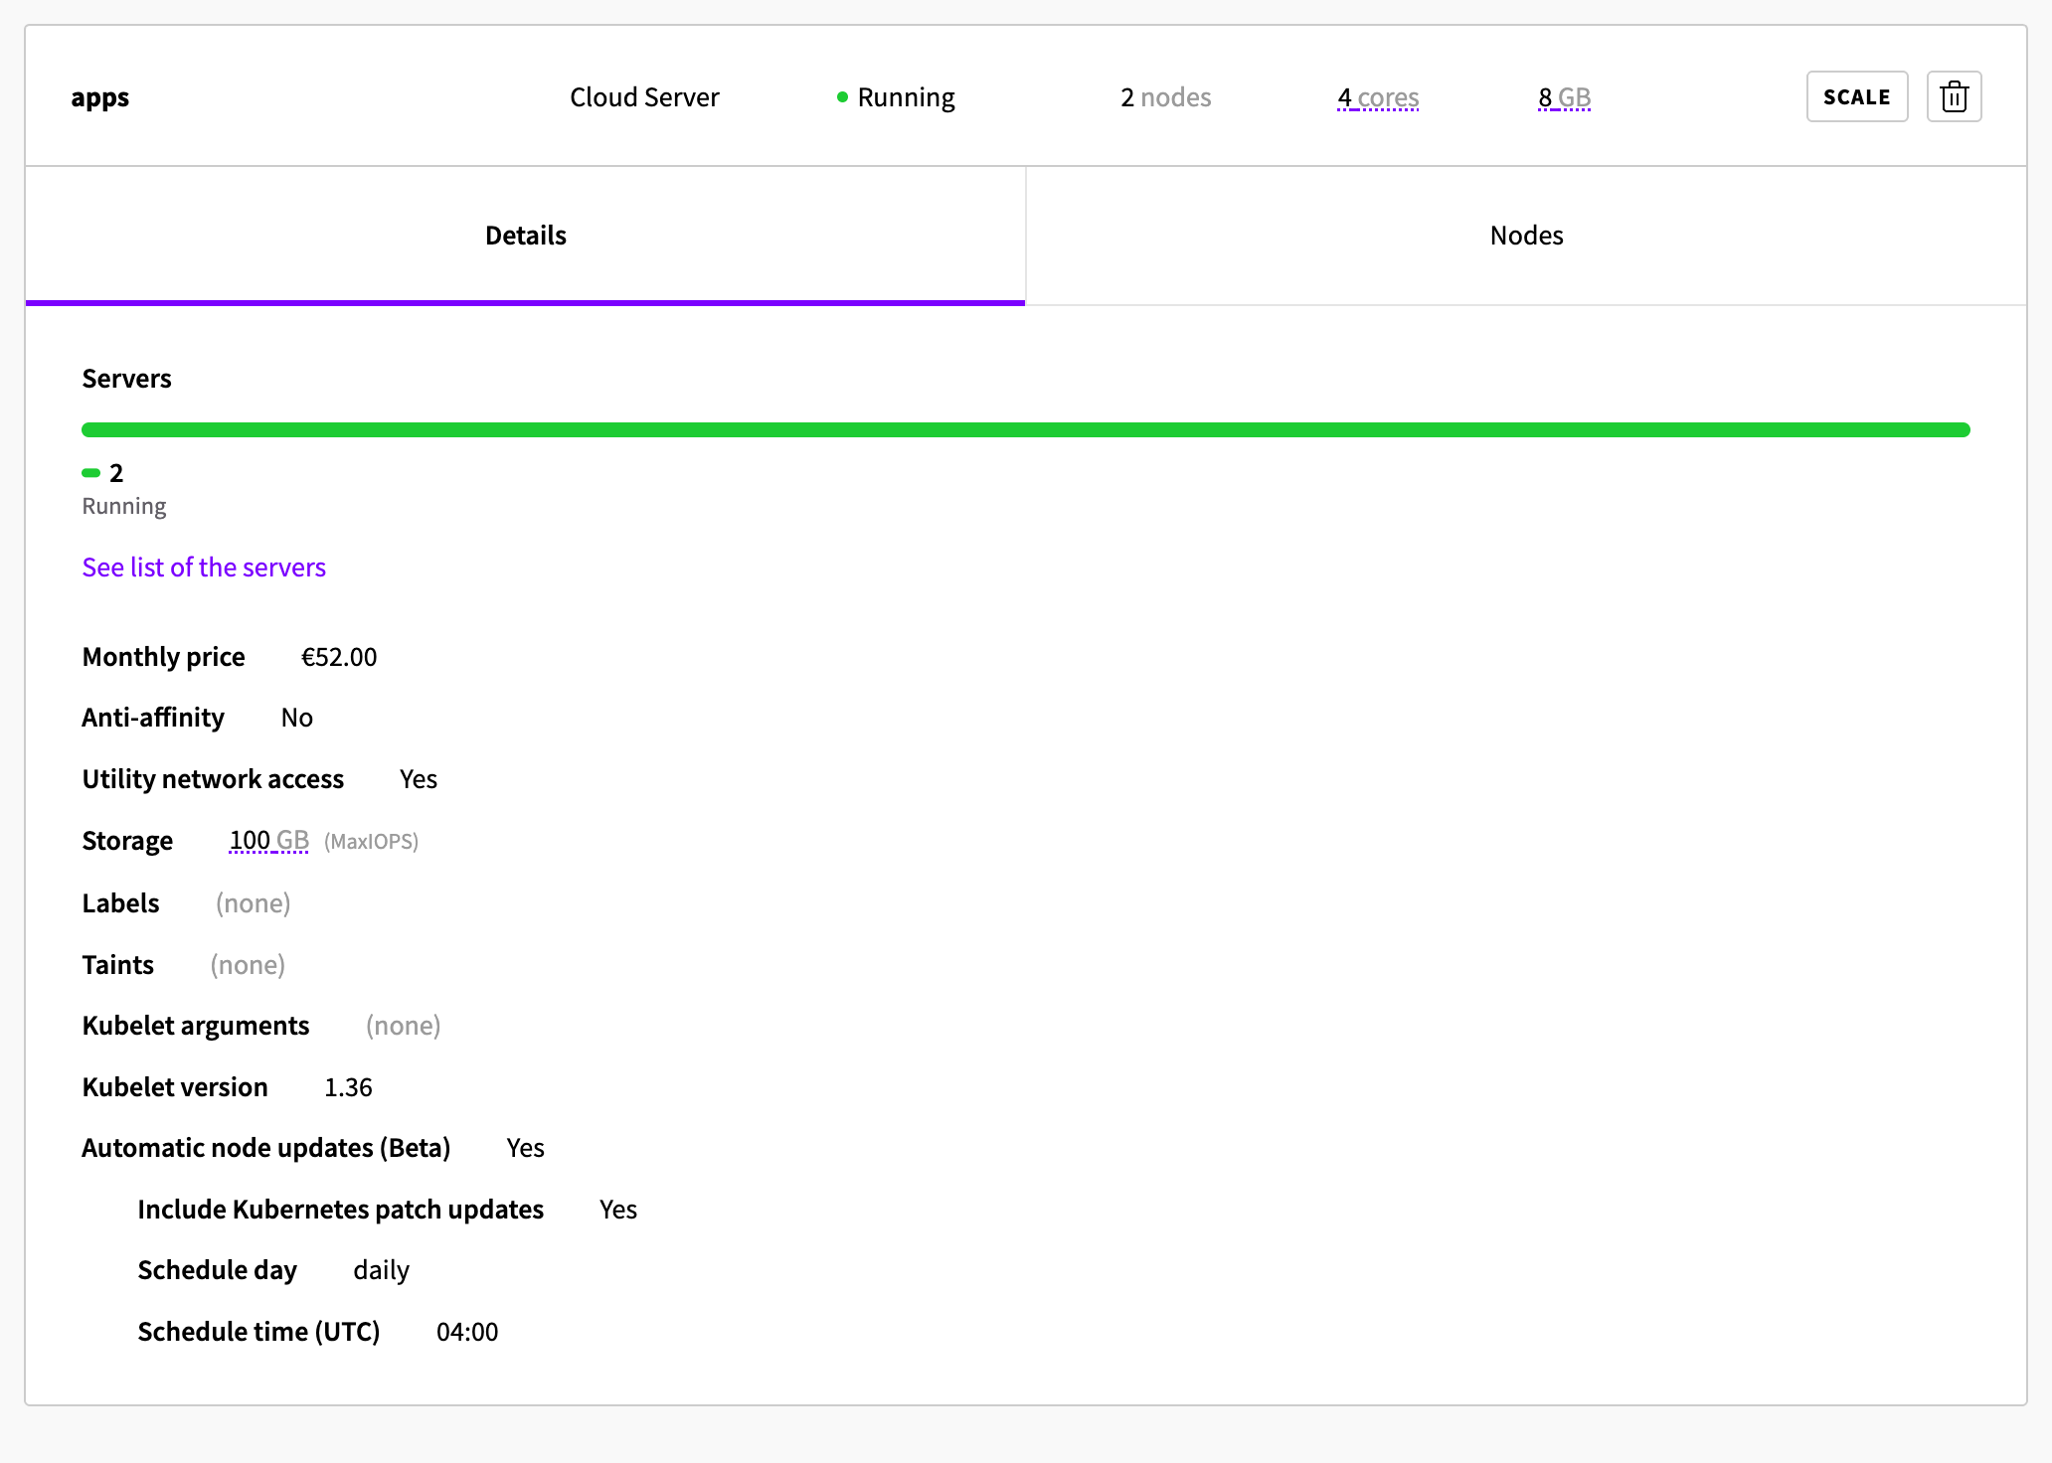Image resolution: width=2052 pixels, height=1463 pixels.
Task: Click the 2 Running servers legend
Action: tap(123, 488)
